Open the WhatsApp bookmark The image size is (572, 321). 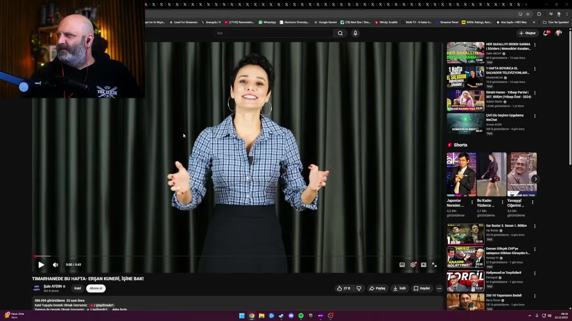[x=267, y=22]
